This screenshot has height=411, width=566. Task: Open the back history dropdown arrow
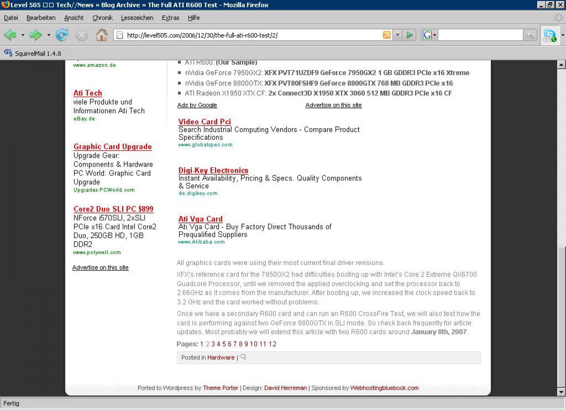[x=23, y=35]
